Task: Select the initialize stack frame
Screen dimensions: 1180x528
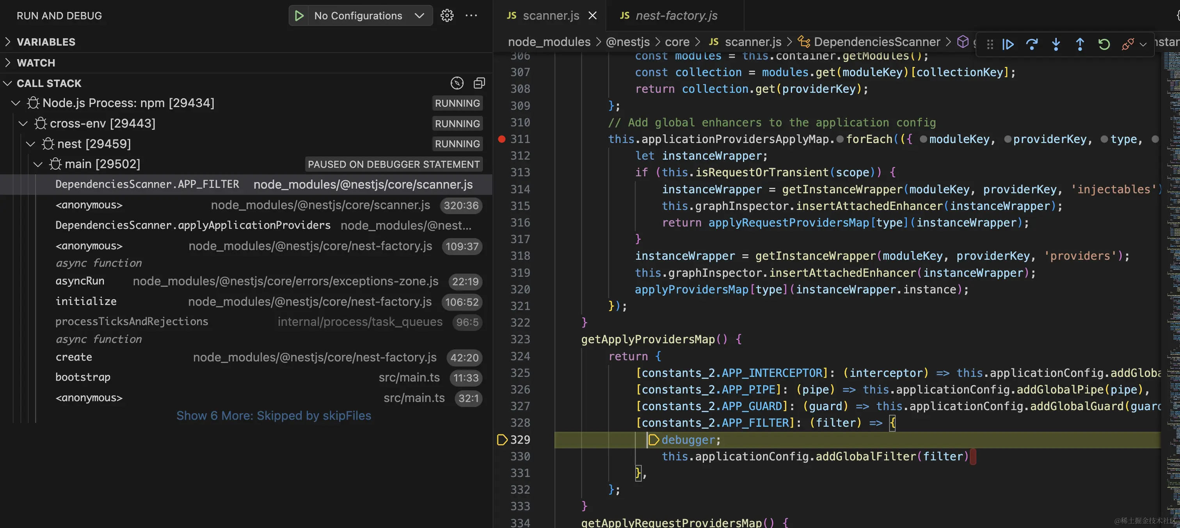Action: tap(246, 302)
